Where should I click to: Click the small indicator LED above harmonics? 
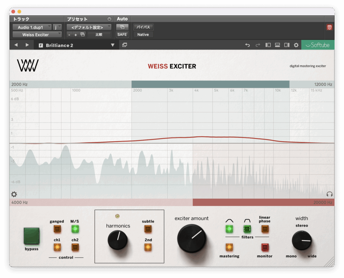(x=117, y=216)
